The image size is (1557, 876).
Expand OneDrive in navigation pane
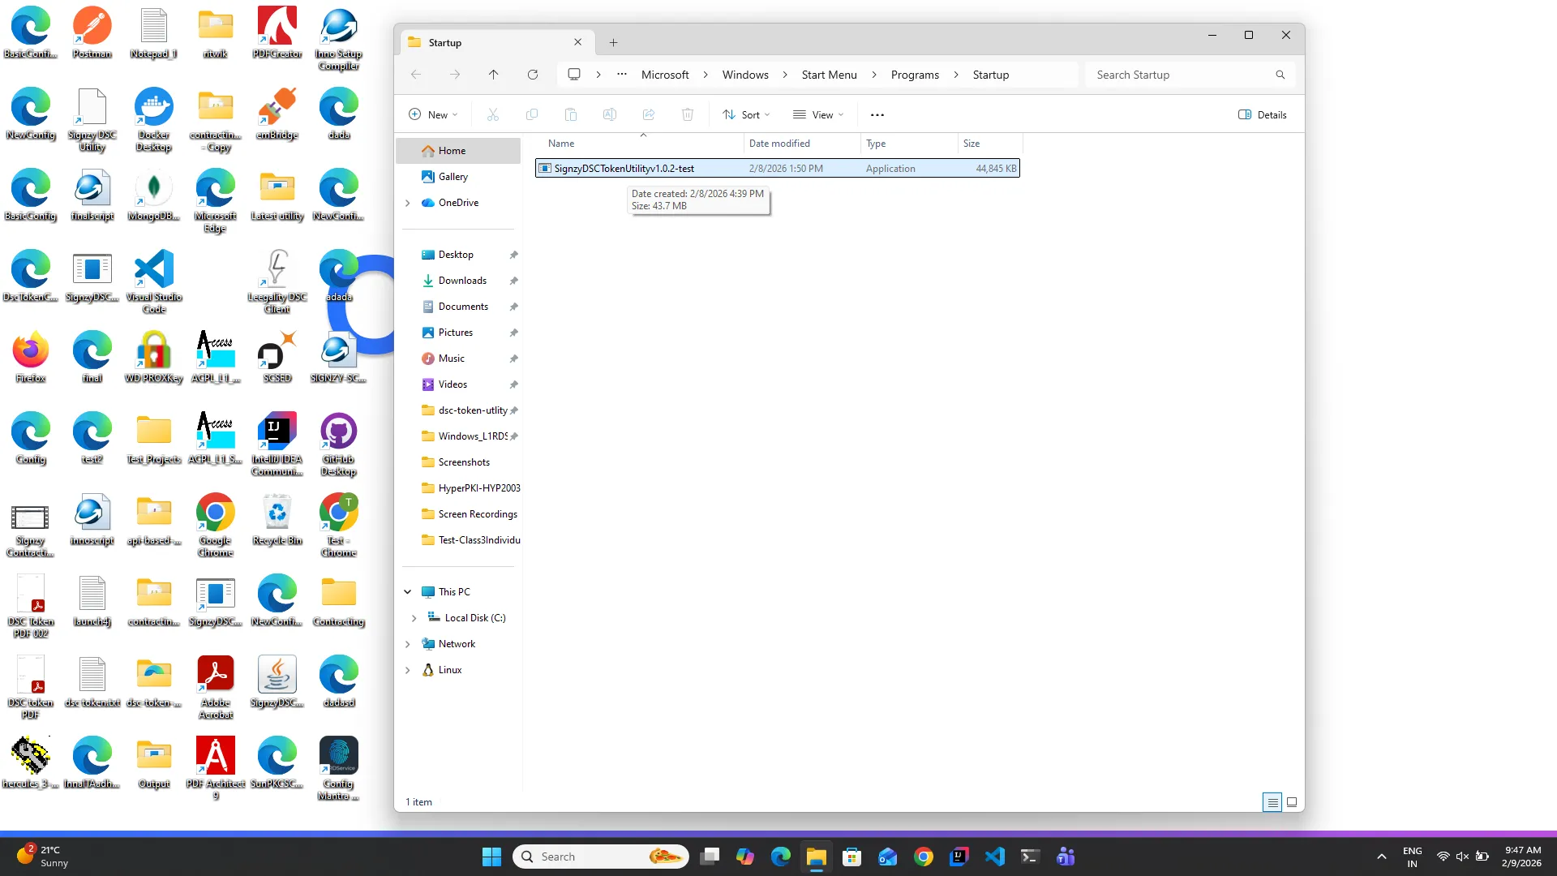pos(408,203)
